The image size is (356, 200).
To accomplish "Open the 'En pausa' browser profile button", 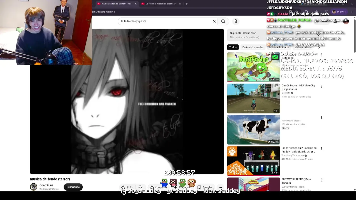I will pyautogui.click(x=339, y=12).
